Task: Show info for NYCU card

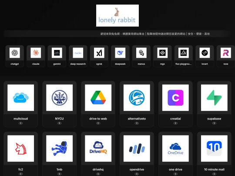Action: click(59, 123)
